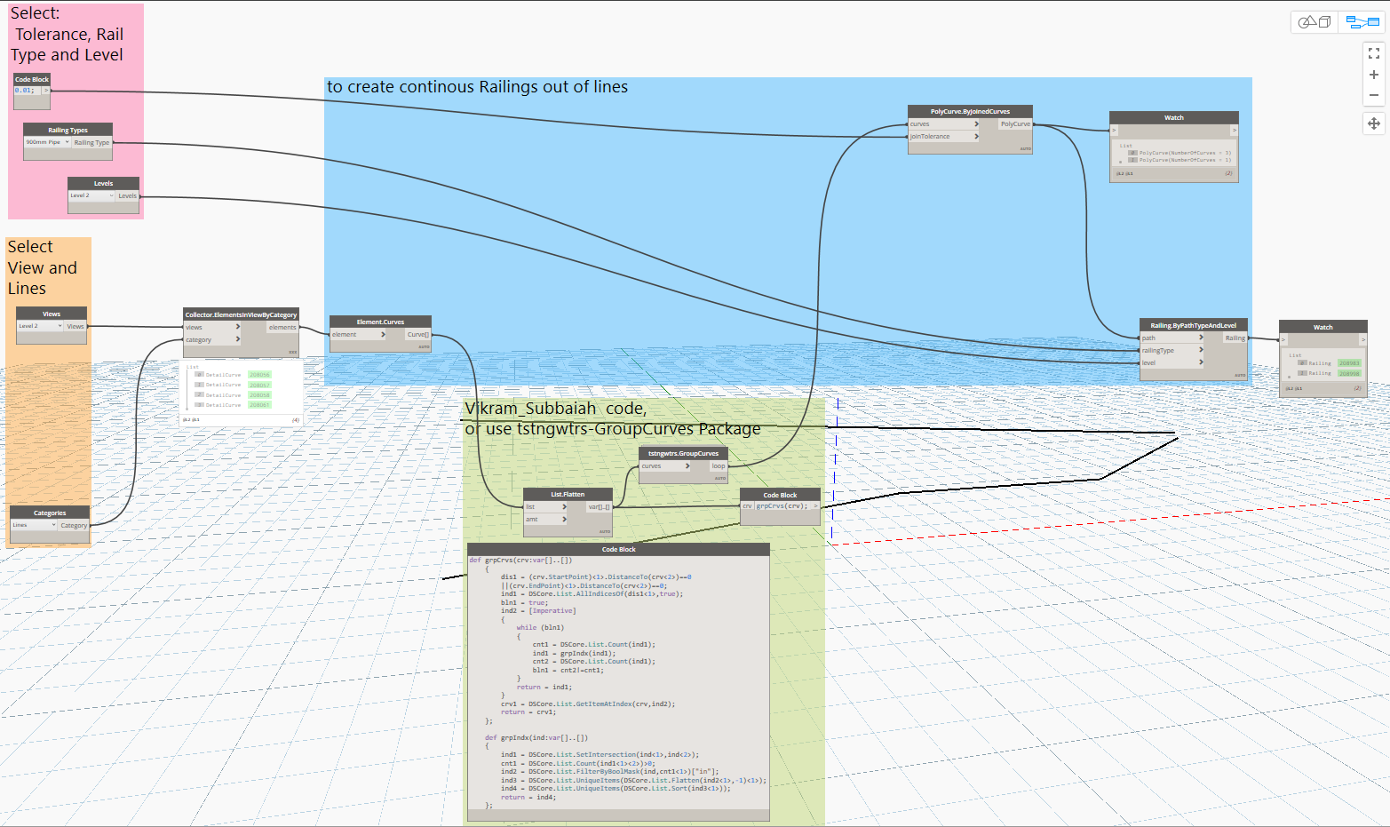This screenshot has width=1390, height=827.
Task: Click DetailCurve ID 208056 in preview list
Action: 259,375
